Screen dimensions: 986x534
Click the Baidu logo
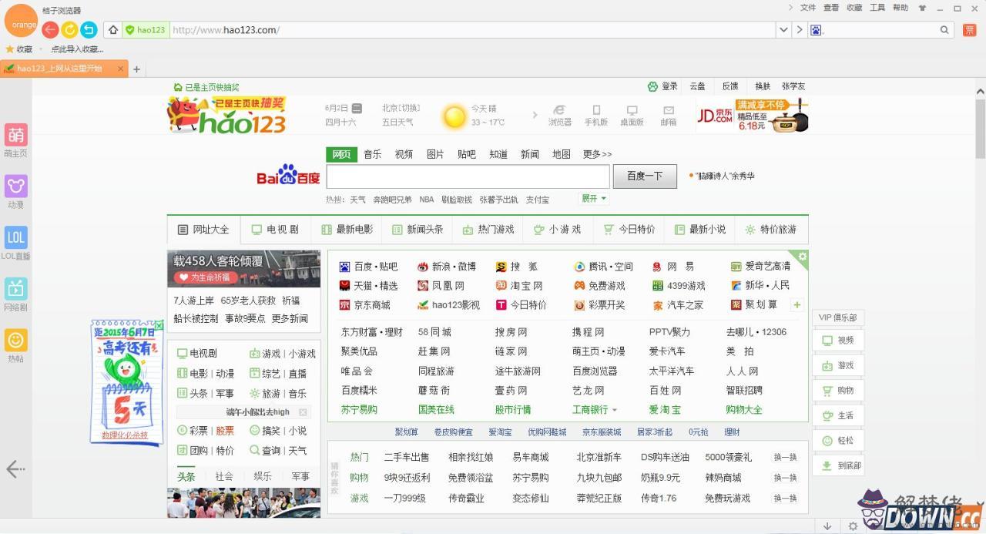[288, 175]
